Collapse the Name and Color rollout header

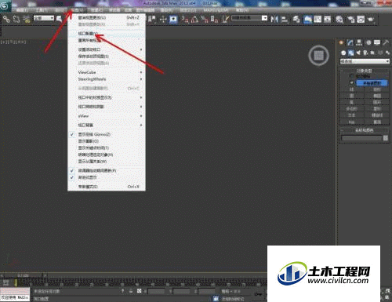365,130
